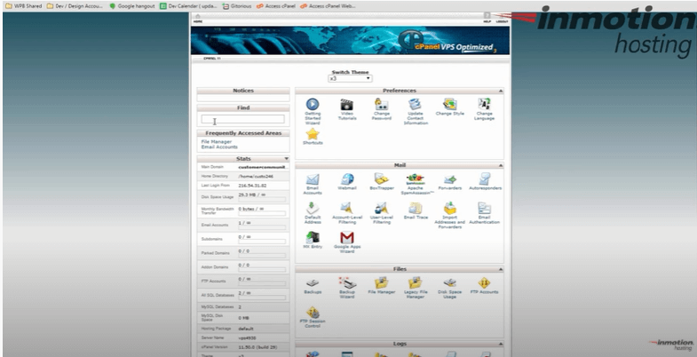This screenshot has height=357, width=697.
Task: Click the cPanel VPS Optimized banner
Action: [350, 41]
